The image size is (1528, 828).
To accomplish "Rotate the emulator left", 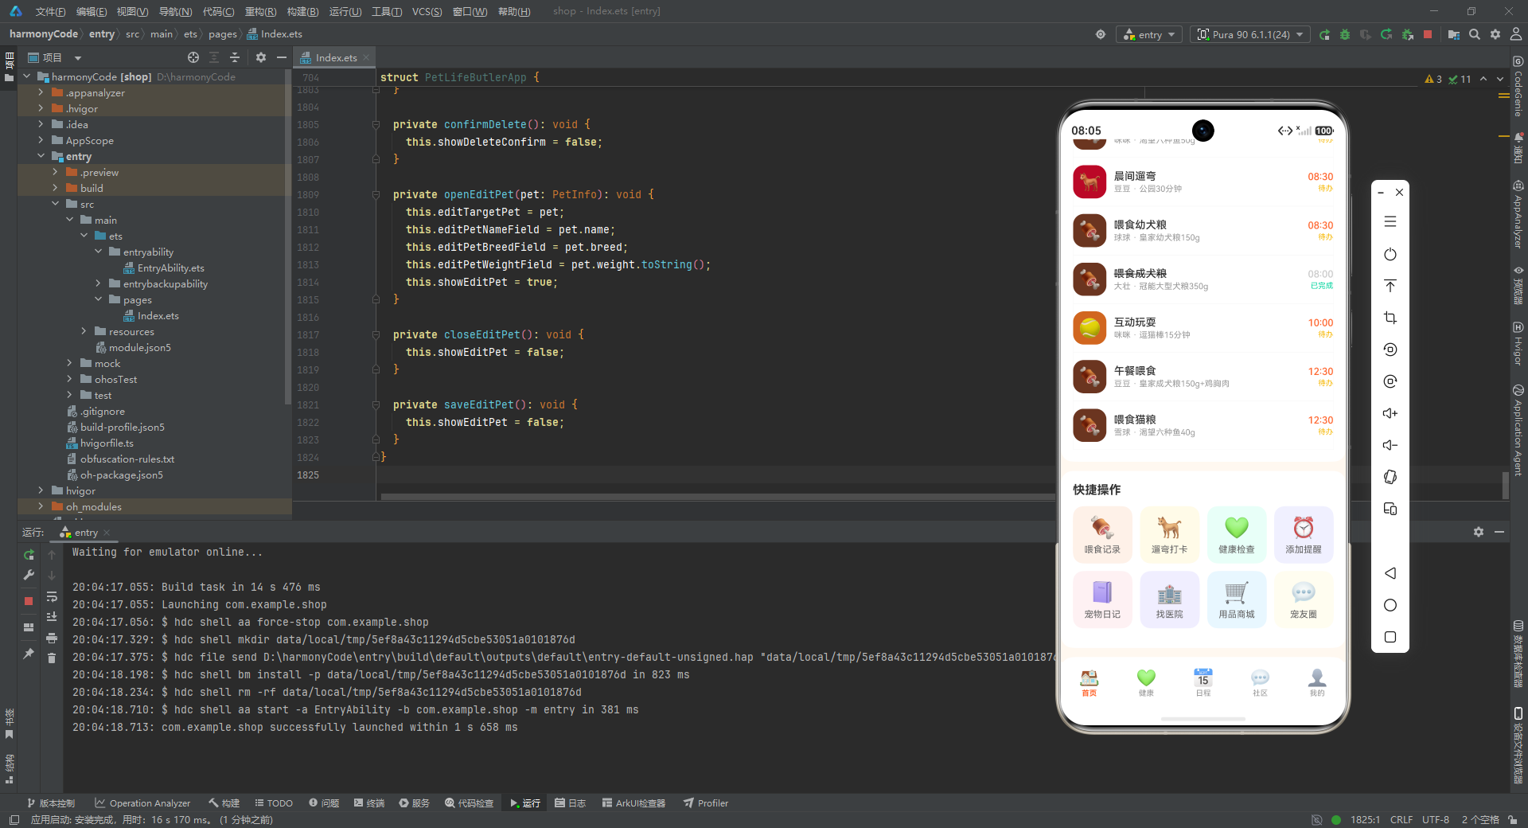I will (x=1390, y=350).
